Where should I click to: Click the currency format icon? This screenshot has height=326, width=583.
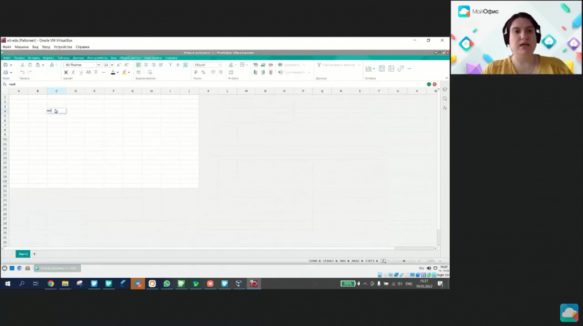click(x=196, y=72)
